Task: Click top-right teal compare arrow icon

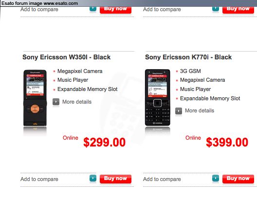Action: click(x=216, y=9)
